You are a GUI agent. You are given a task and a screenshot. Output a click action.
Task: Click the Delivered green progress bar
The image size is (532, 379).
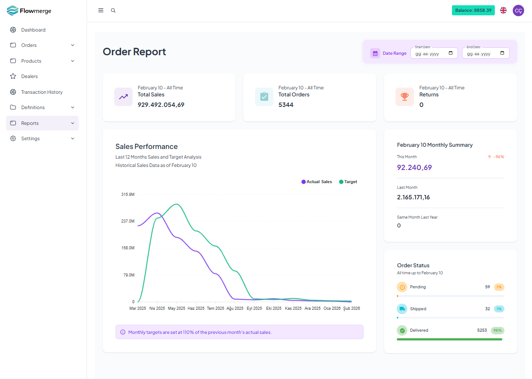[449, 339]
